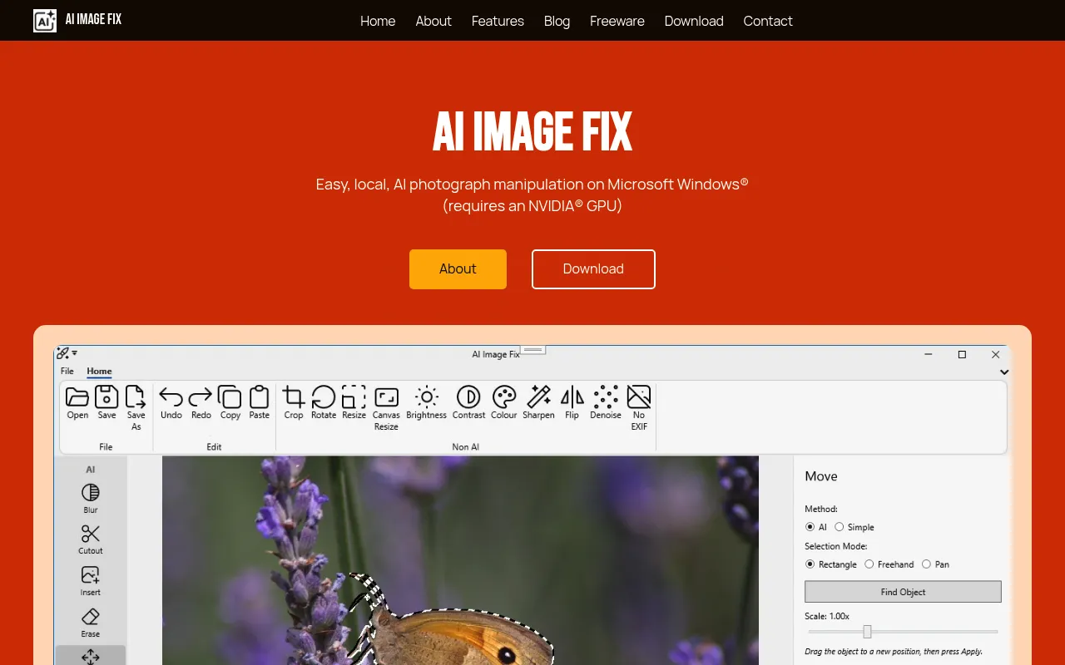Click the Scale slider handle
The height and width of the screenshot is (665, 1065).
pos(867,632)
